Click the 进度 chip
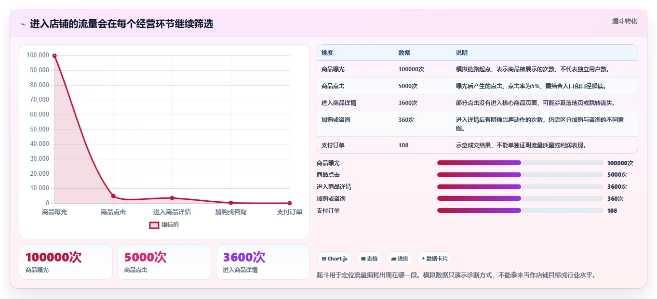 400,259
